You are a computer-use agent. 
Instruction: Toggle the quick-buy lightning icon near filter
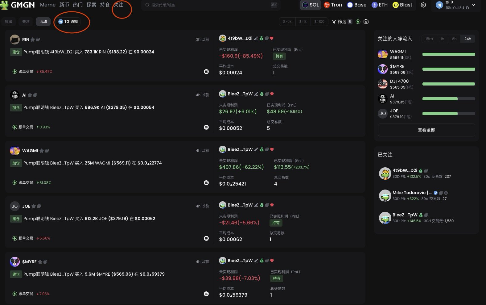point(358,22)
